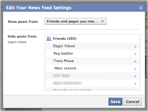Save the News Feed settings
This screenshot has width=148, height=111.
115,101
